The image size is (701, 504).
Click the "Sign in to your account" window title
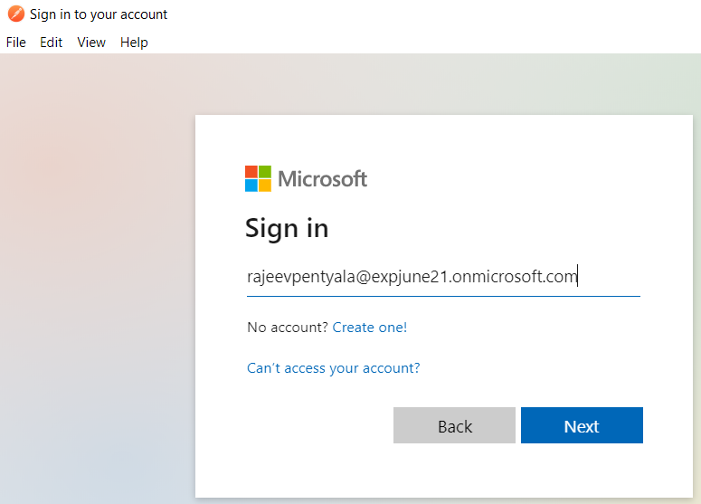tap(99, 14)
